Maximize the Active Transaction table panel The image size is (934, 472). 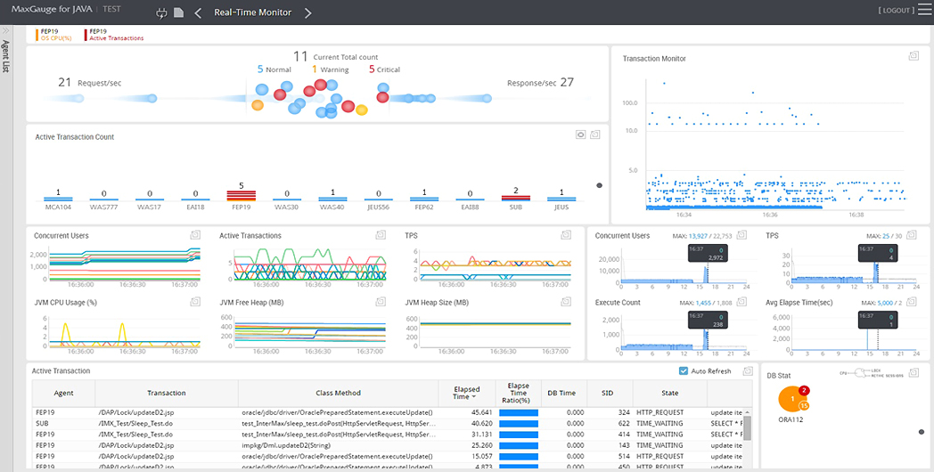coord(748,370)
